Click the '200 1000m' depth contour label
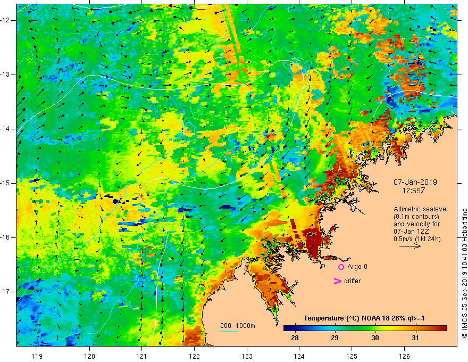Screen dimensions: 468x362 (238, 326)
